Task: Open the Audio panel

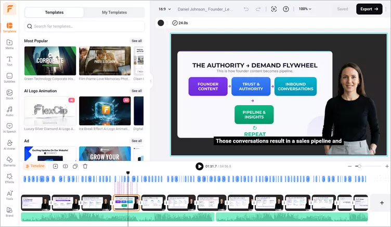Action: pos(9,111)
